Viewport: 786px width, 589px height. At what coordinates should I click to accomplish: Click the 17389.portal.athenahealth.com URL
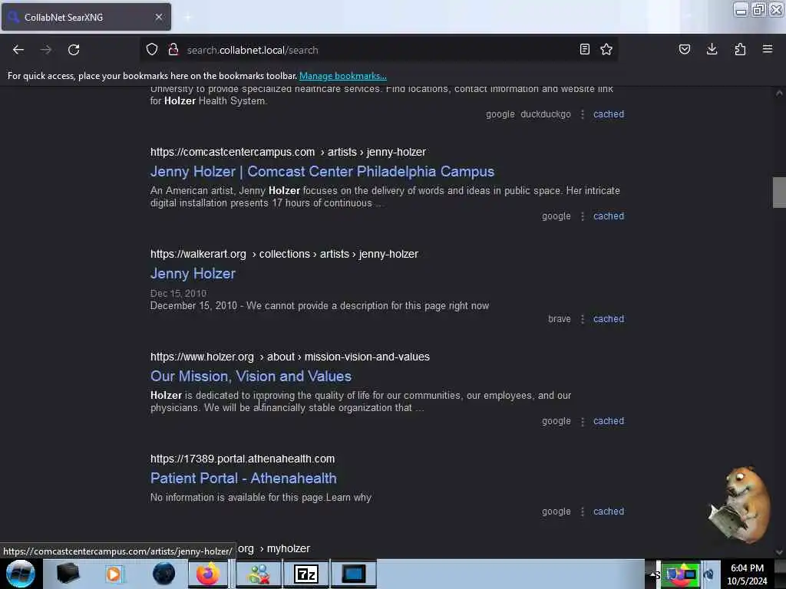[243, 459]
